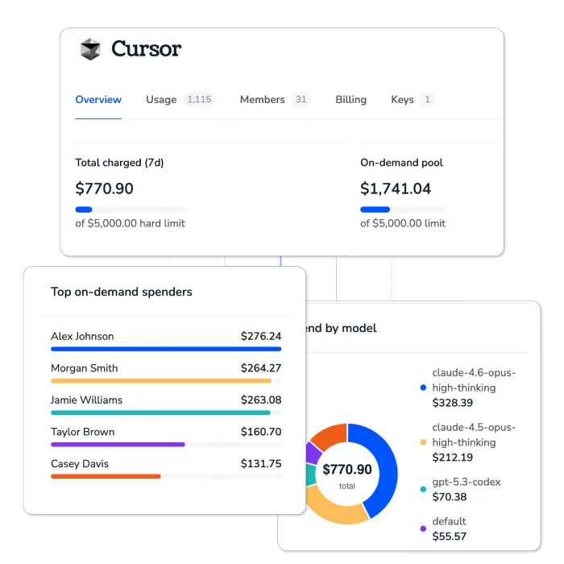Click the light orange donut chart segment

(x=333, y=509)
